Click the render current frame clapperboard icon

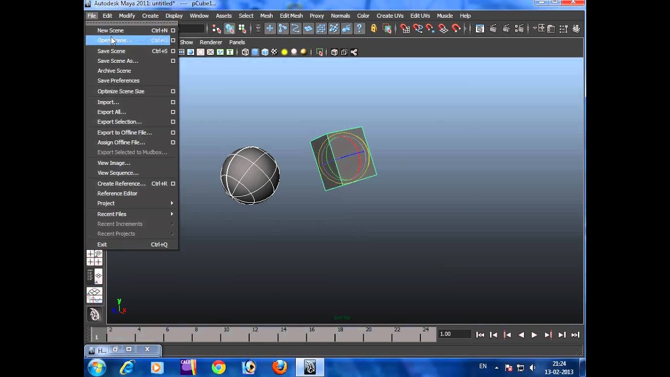(x=493, y=29)
